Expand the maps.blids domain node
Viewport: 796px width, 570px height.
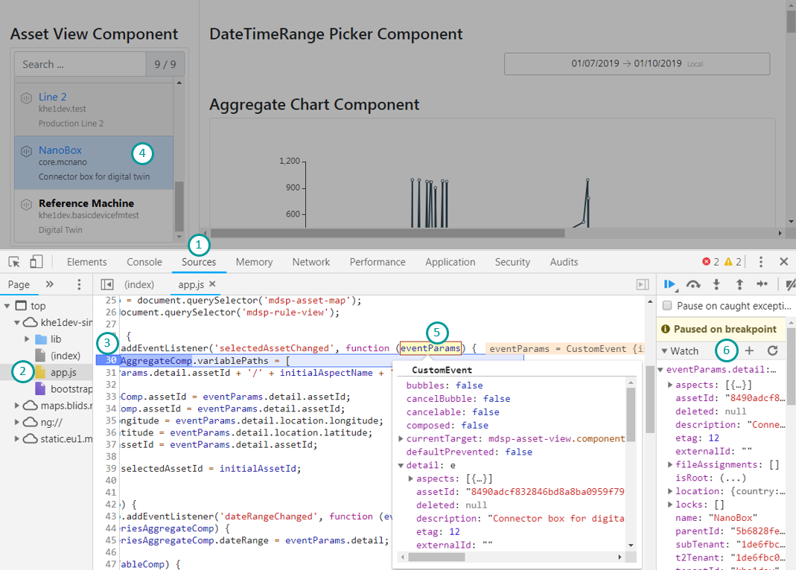pos(16,406)
